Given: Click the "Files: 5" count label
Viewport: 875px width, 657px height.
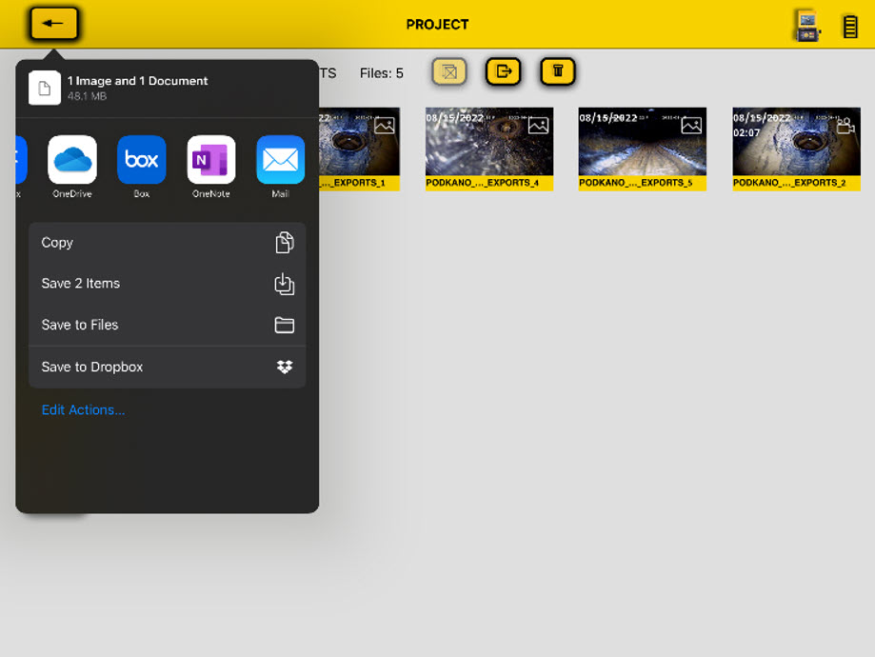Looking at the screenshot, I should click(382, 73).
